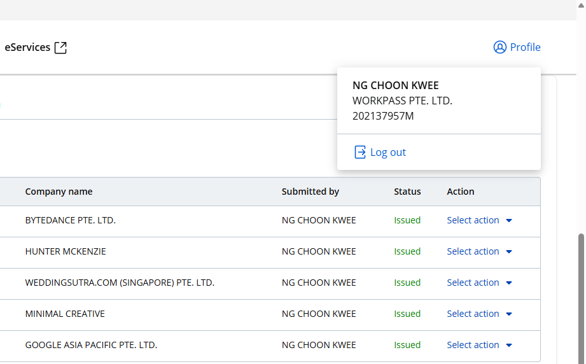Click the caret arrow beside HUNTER MCKENZIE's action
The width and height of the screenshot is (586, 364).
509,252
